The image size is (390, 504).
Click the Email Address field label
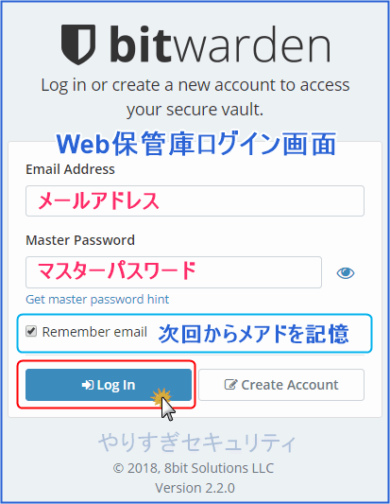(70, 169)
